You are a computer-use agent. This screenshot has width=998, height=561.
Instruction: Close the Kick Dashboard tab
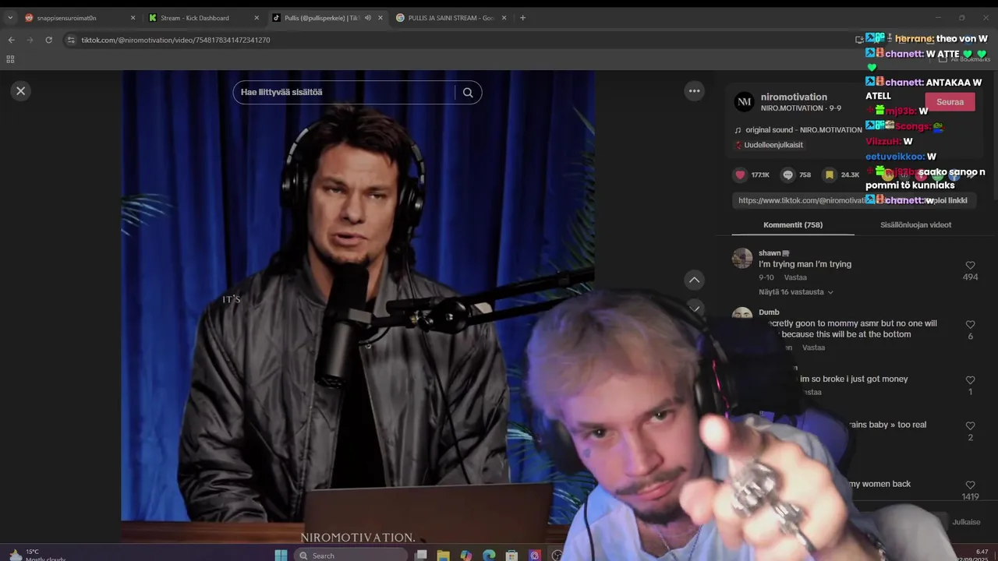coord(257,18)
